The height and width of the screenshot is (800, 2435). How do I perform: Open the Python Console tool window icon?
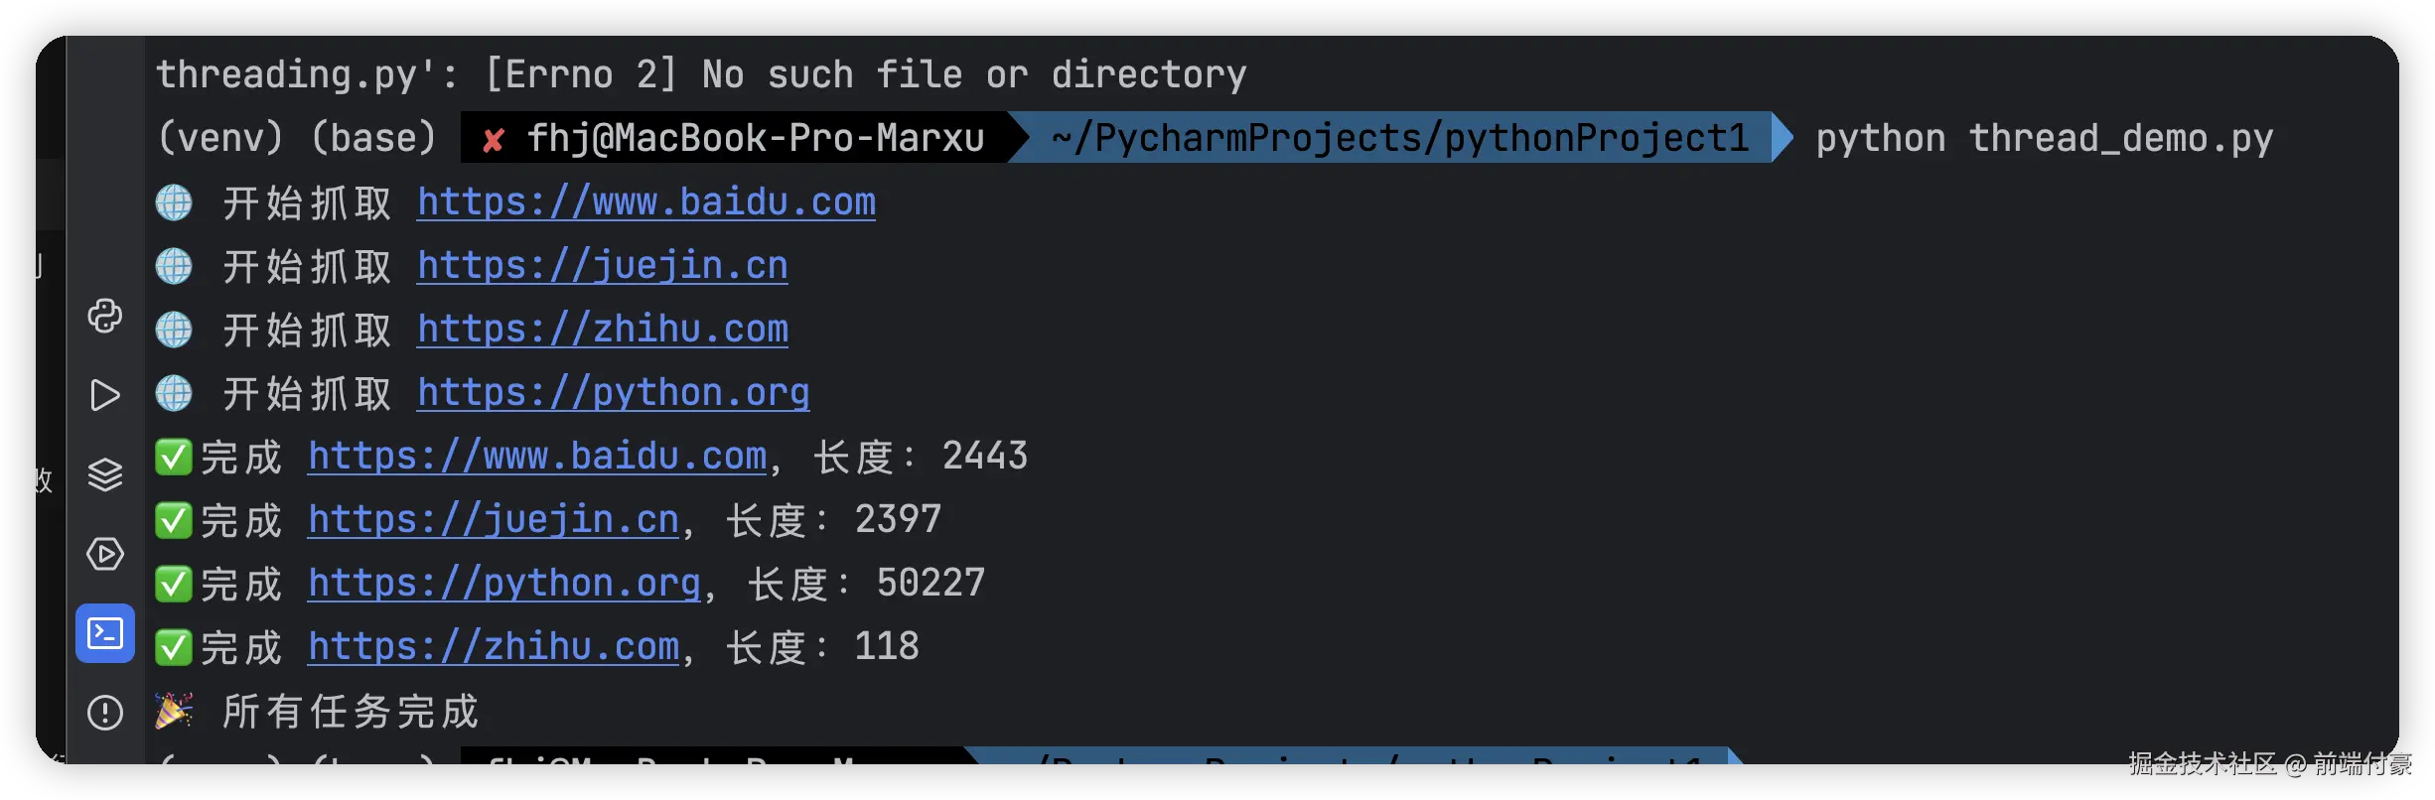click(x=105, y=317)
